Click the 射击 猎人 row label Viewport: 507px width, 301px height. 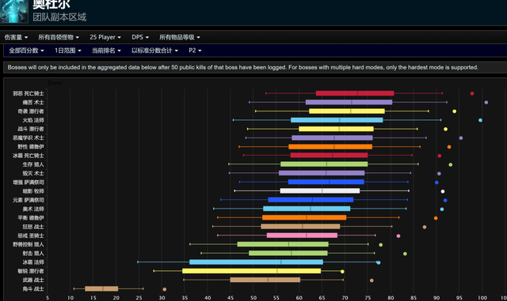(33, 254)
